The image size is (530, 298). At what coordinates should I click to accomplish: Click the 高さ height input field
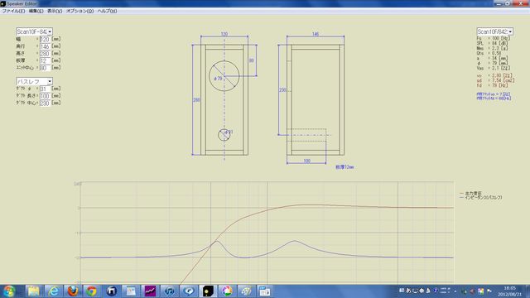45,53
